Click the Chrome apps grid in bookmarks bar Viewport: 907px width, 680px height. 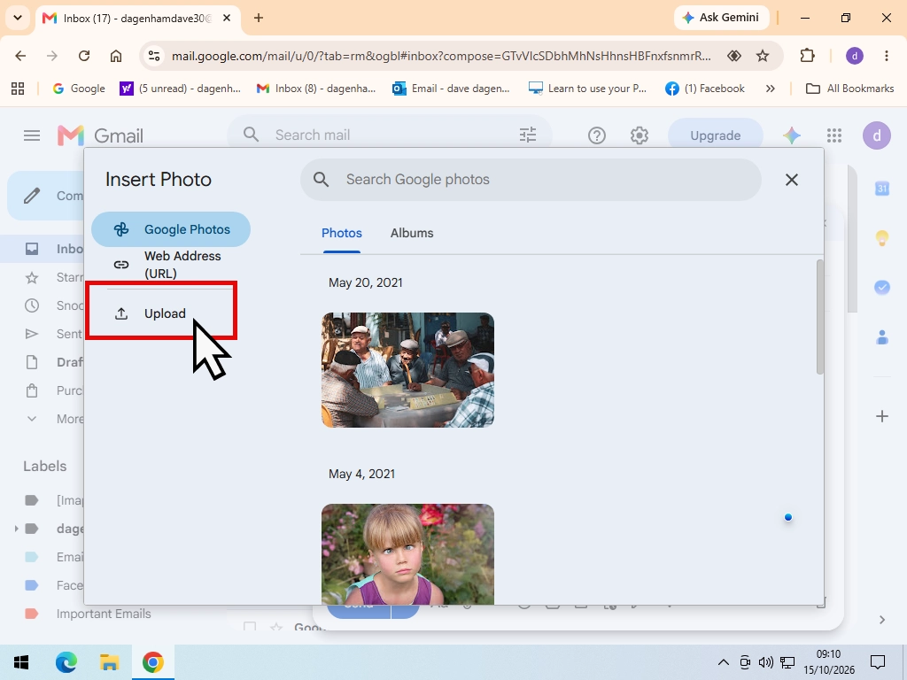tap(18, 89)
